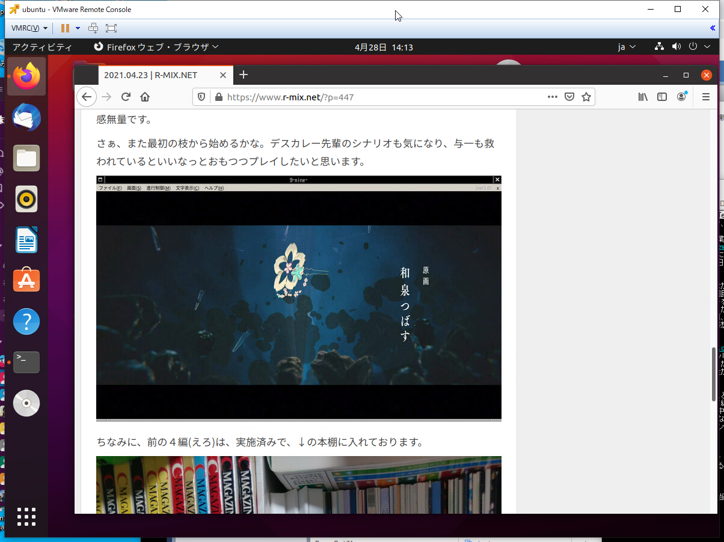The image size is (724, 542).
Task: Enter full screen mode in VMware Remote Console
Action: pyautogui.click(x=111, y=28)
